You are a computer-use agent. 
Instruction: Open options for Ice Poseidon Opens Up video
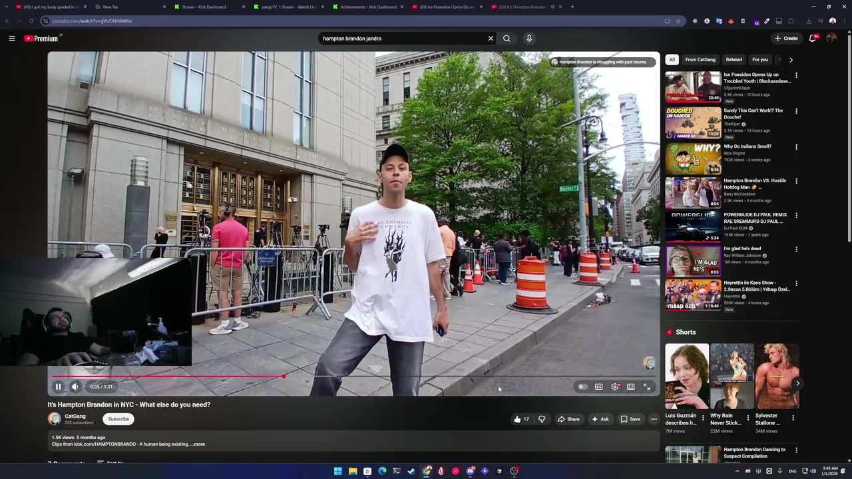[x=796, y=76]
